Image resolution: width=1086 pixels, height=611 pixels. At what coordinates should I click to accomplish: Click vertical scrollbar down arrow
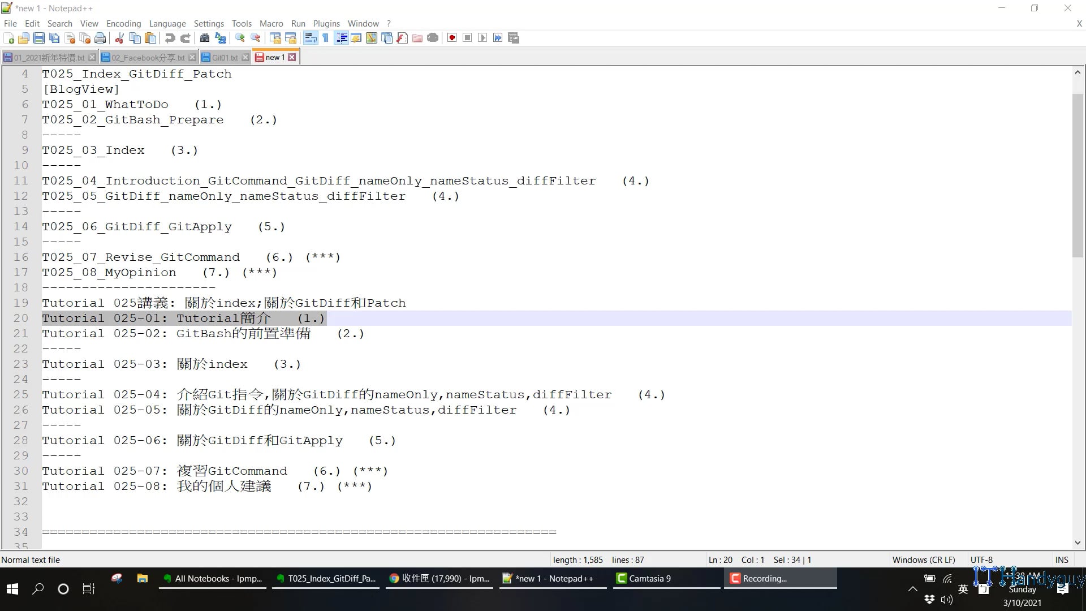1078,542
